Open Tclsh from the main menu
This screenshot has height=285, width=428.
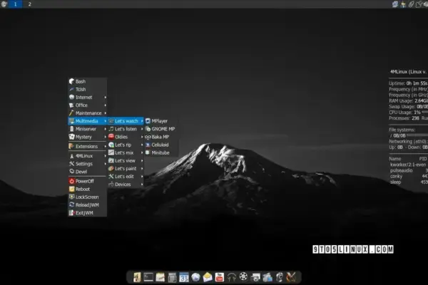(87, 89)
